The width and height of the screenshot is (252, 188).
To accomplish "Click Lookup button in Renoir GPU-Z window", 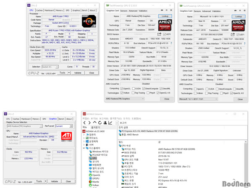I will [x=165, y=16].
